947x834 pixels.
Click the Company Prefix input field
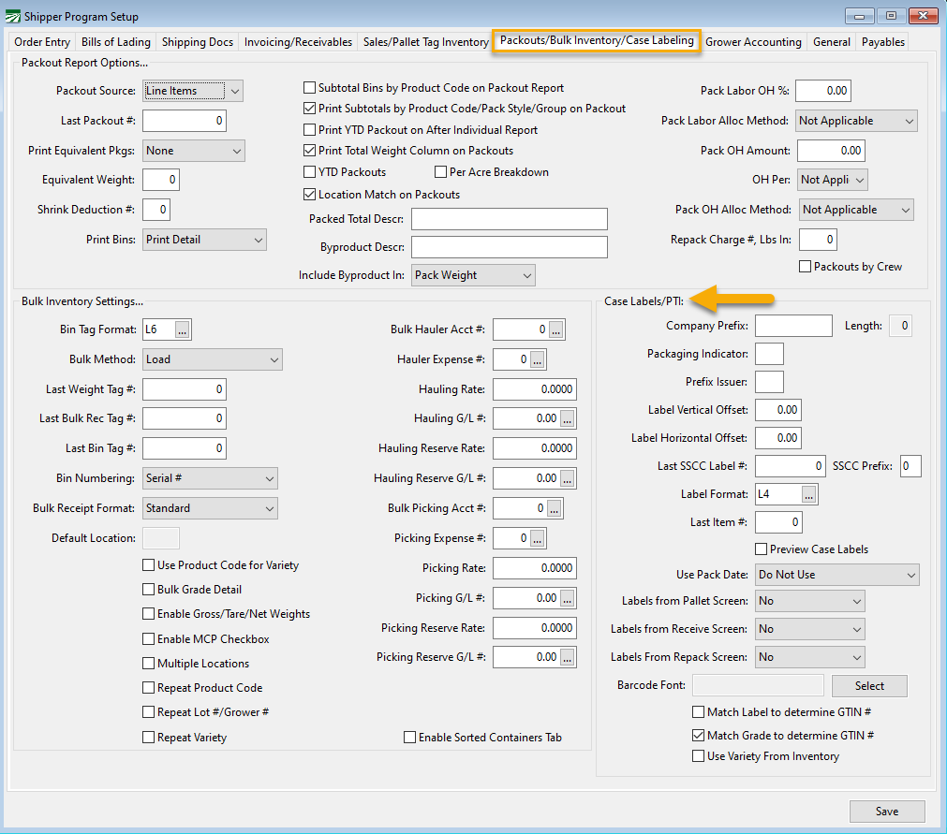click(792, 326)
